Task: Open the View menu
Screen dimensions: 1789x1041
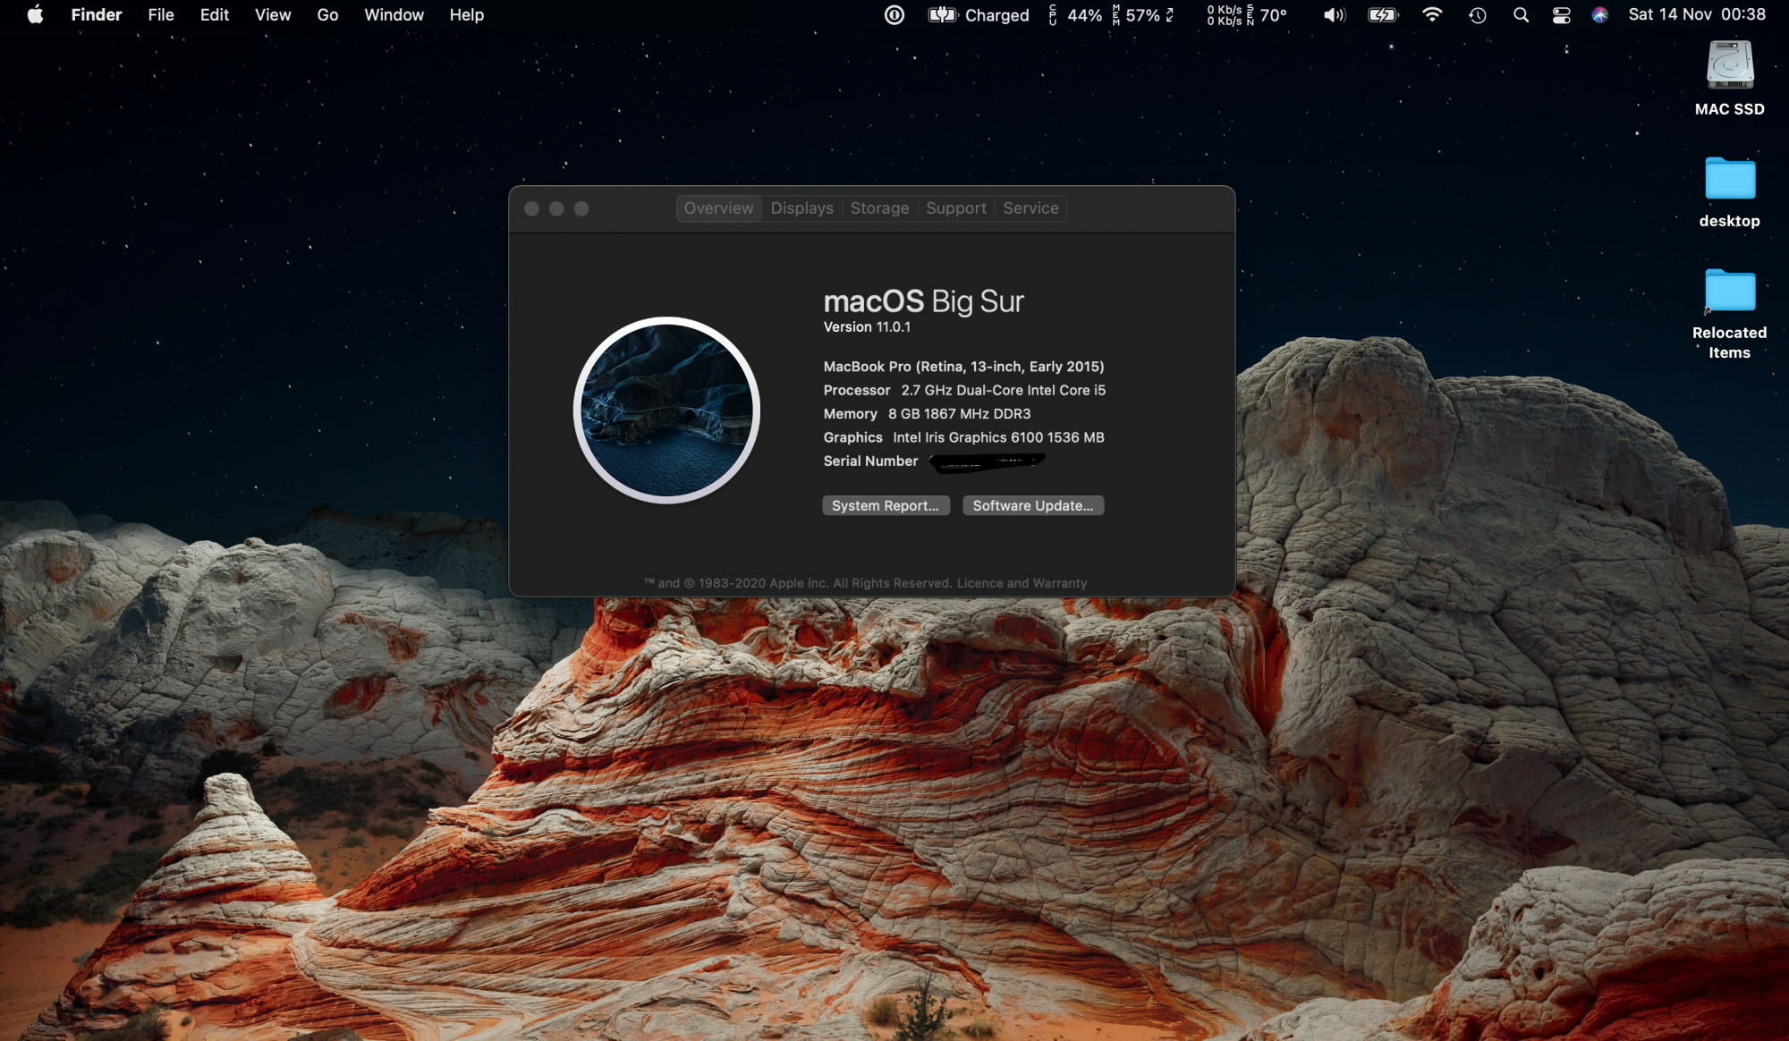Action: coord(273,14)
